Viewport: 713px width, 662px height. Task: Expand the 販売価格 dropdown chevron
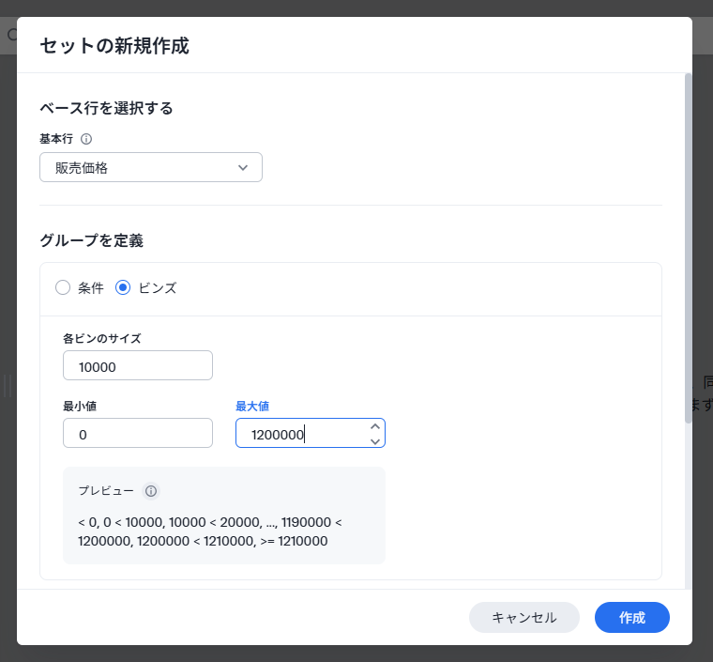(243, 167)
